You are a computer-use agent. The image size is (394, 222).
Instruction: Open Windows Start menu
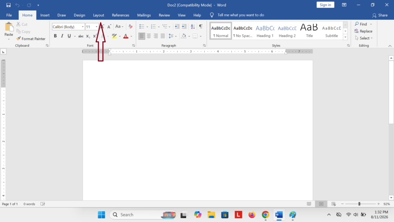[x=102, y=215]
